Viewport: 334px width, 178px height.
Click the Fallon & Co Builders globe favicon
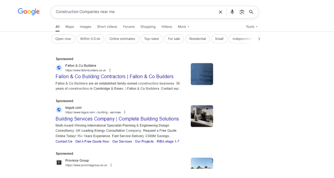coord(59,68)
